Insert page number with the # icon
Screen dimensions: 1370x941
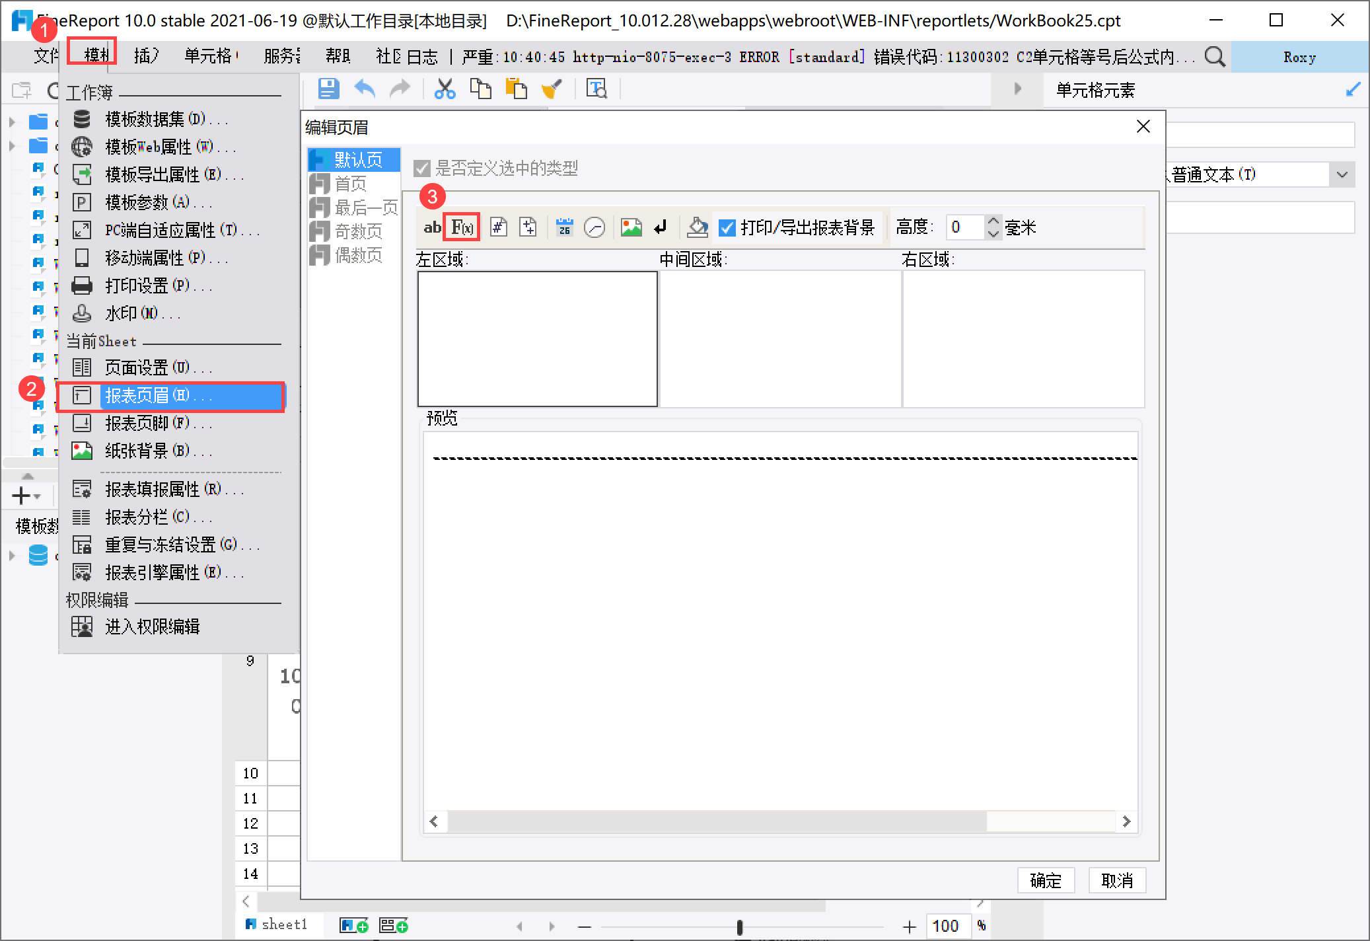(x=499, y=228)
